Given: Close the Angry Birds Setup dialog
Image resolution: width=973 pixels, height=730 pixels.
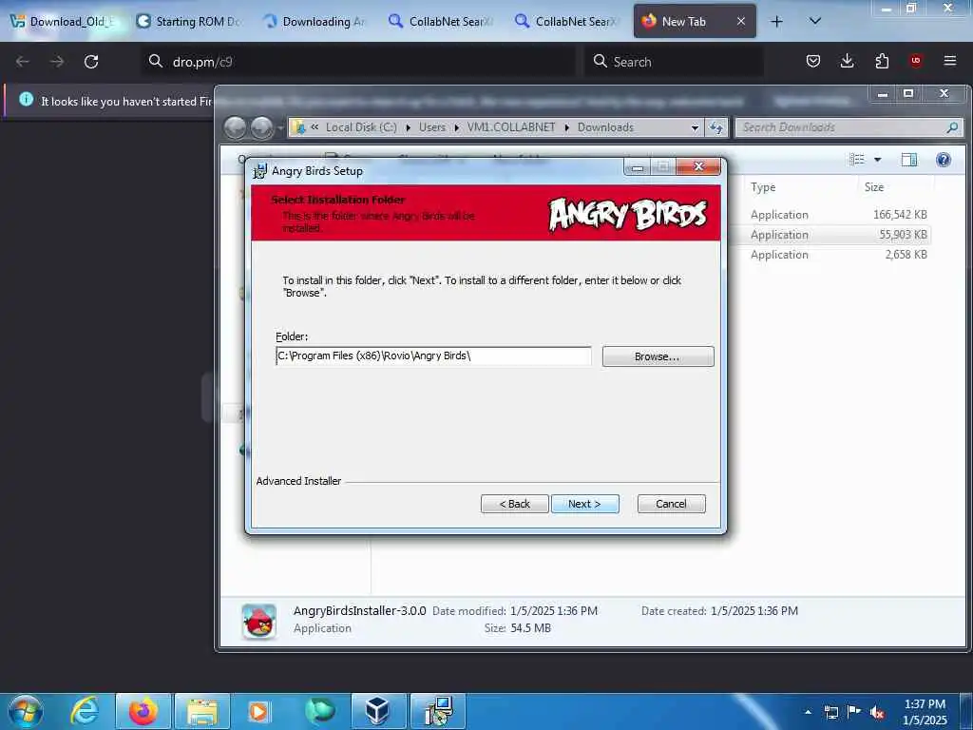Looking at the screenshot, I should (698, 166).
